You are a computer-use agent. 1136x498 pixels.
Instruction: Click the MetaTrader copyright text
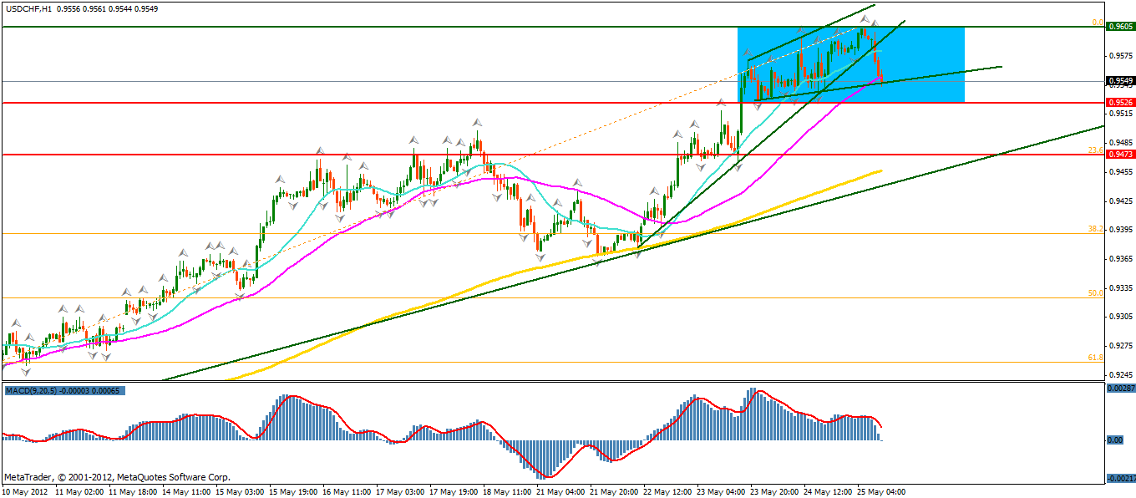(117, 477)
